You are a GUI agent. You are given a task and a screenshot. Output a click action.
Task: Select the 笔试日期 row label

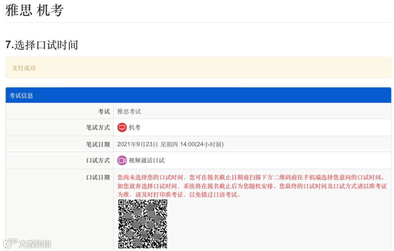(98, 144)
